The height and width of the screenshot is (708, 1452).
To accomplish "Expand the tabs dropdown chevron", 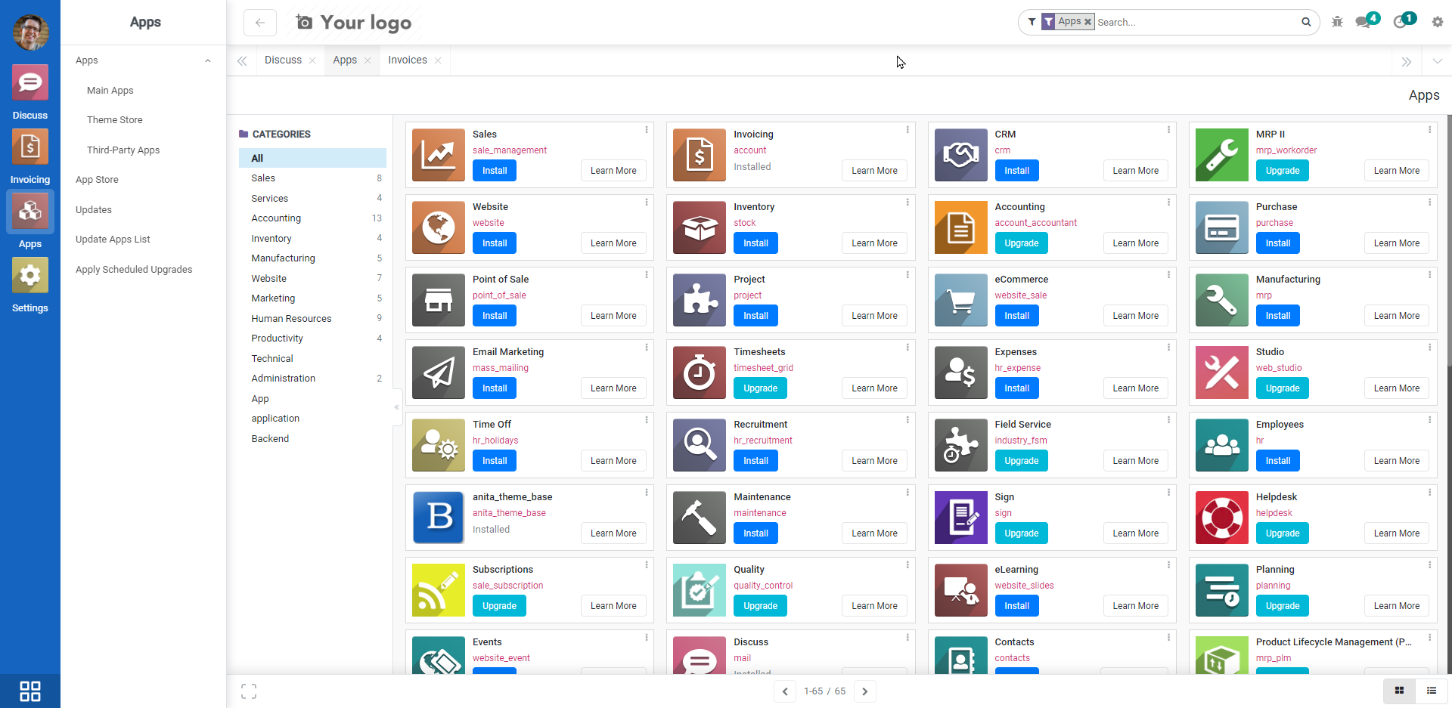I will click(x=1437, y=61).
